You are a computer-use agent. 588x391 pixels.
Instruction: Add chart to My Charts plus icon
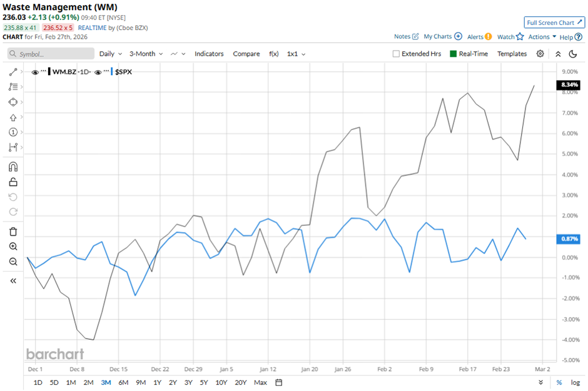click(x=459, y=36)
